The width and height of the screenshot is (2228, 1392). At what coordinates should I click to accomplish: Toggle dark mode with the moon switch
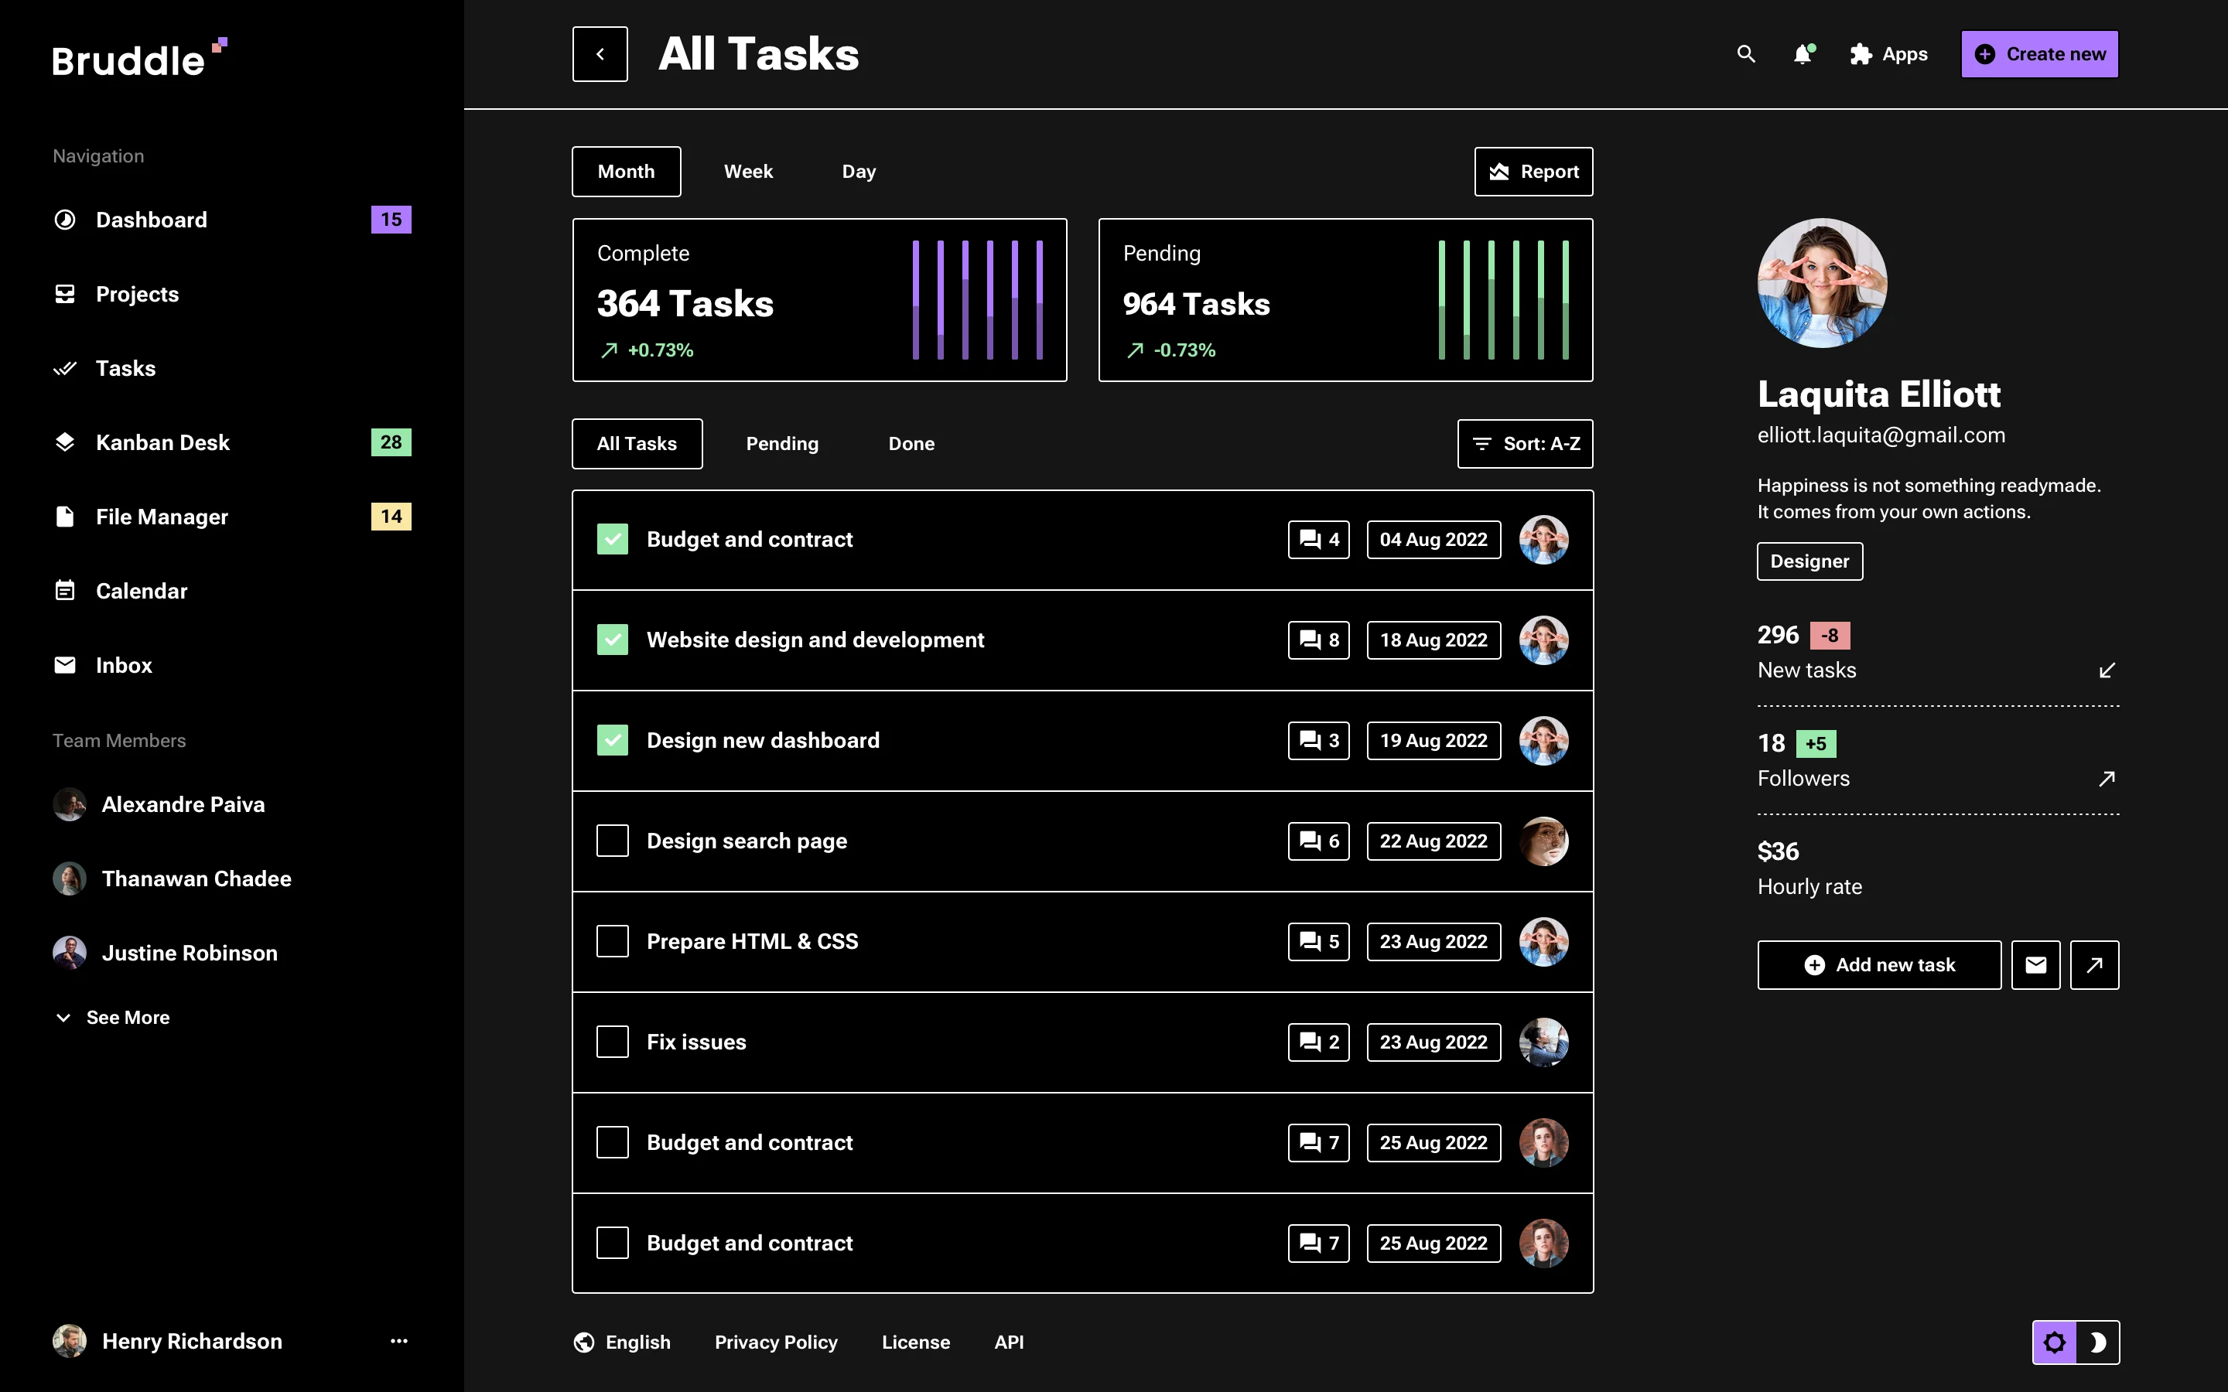(x=2099, y=1342)
